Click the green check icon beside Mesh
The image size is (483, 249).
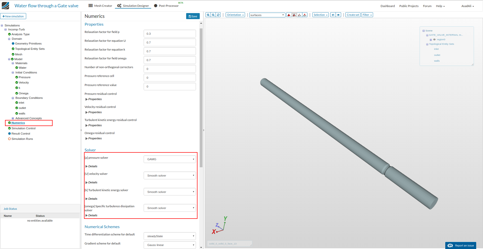13,54
